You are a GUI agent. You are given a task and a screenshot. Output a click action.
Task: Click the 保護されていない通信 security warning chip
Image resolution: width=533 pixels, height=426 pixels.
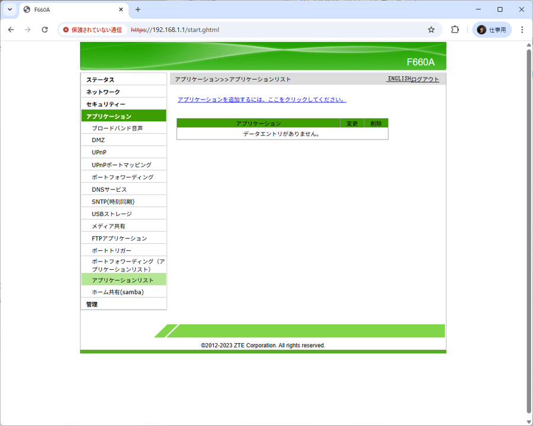click(92, 30)
